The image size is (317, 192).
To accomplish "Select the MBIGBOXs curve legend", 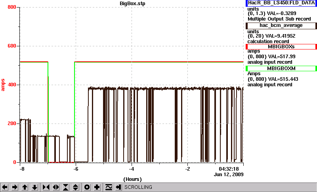I will tap(281, 47).
